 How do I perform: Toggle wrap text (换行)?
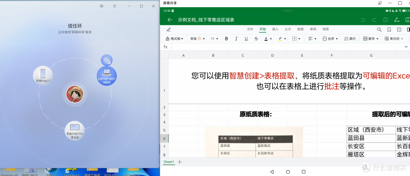coord(350,39)
